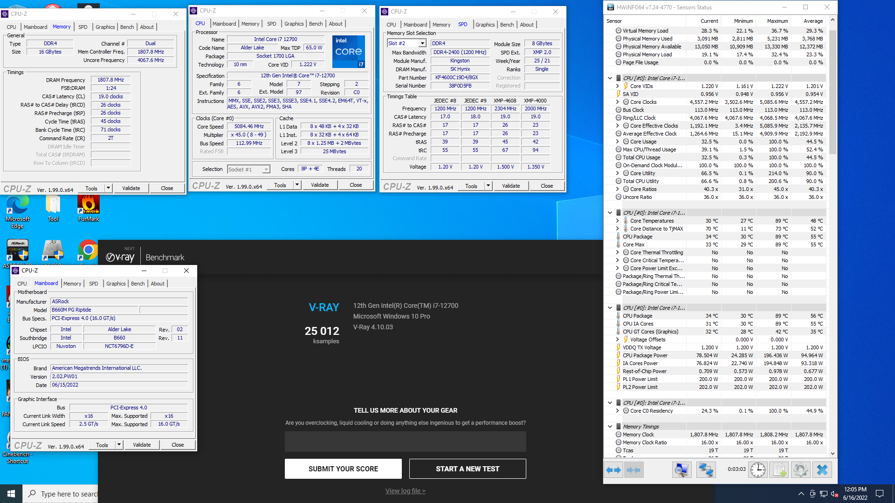Click Validate in Mainboard CPU-Z window
Image resolution: width=895 pixels, height=503 pixels.
point(142,445)
